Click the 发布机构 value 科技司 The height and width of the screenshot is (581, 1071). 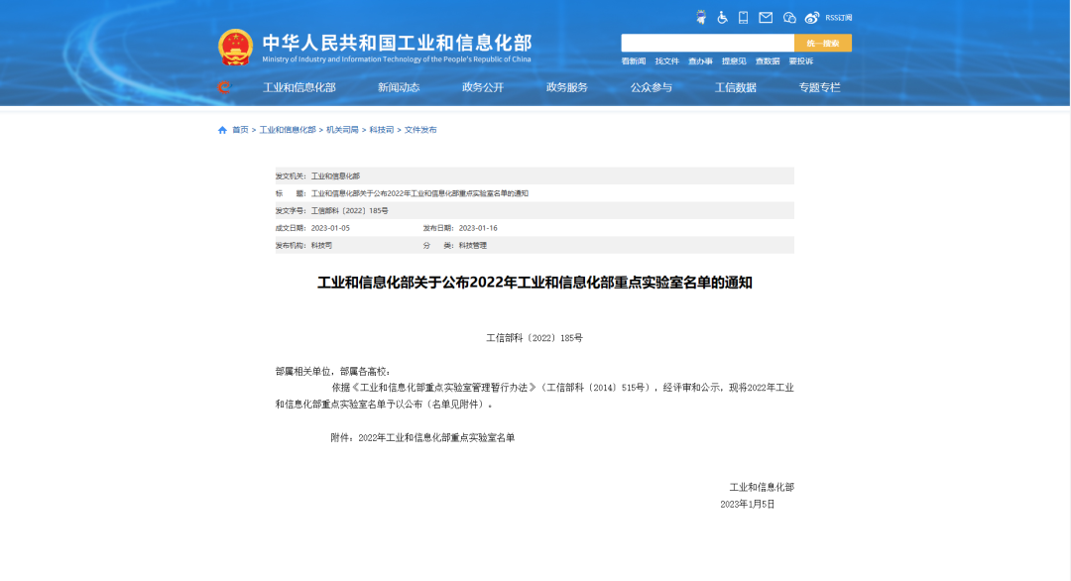point(321,245)
